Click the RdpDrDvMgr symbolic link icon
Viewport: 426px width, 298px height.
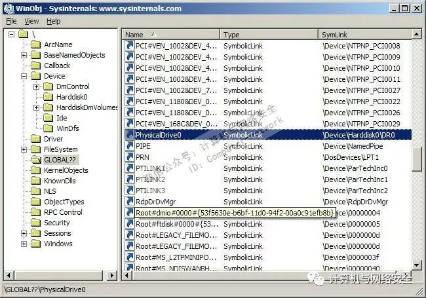pyautogui.click(x=130, y=201)
